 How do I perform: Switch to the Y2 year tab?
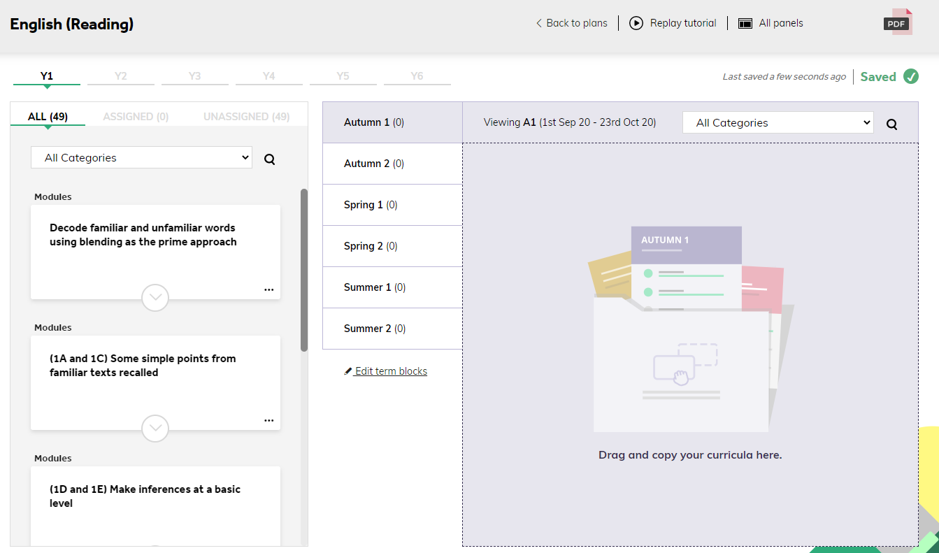[x=121, y=76]
